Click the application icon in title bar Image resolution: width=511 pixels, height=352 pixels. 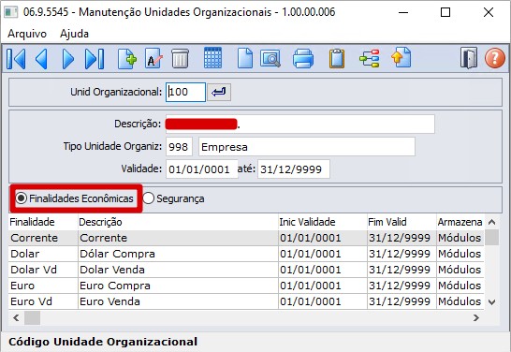(x=10, y=12)
